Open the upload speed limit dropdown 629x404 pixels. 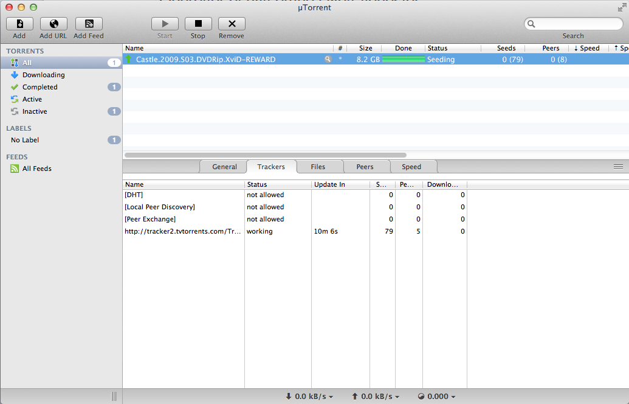[x=376, y=397]
